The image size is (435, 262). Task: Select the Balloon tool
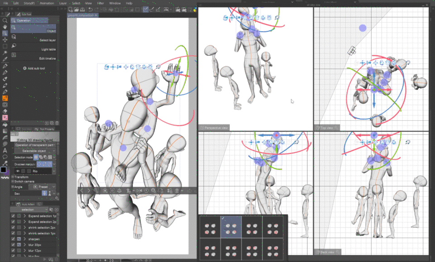[5, 157]
